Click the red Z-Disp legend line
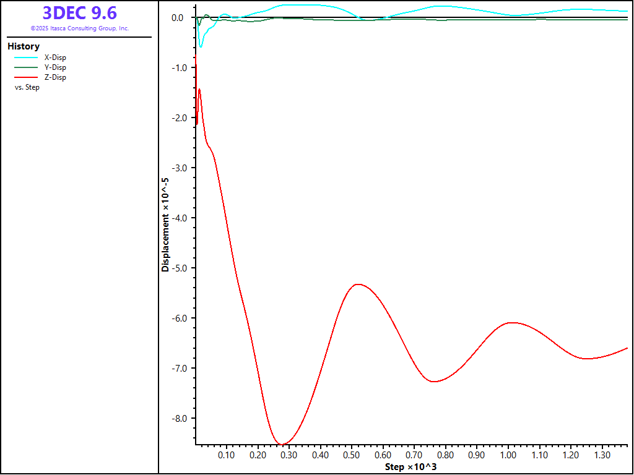 click(x=25, y=77)
